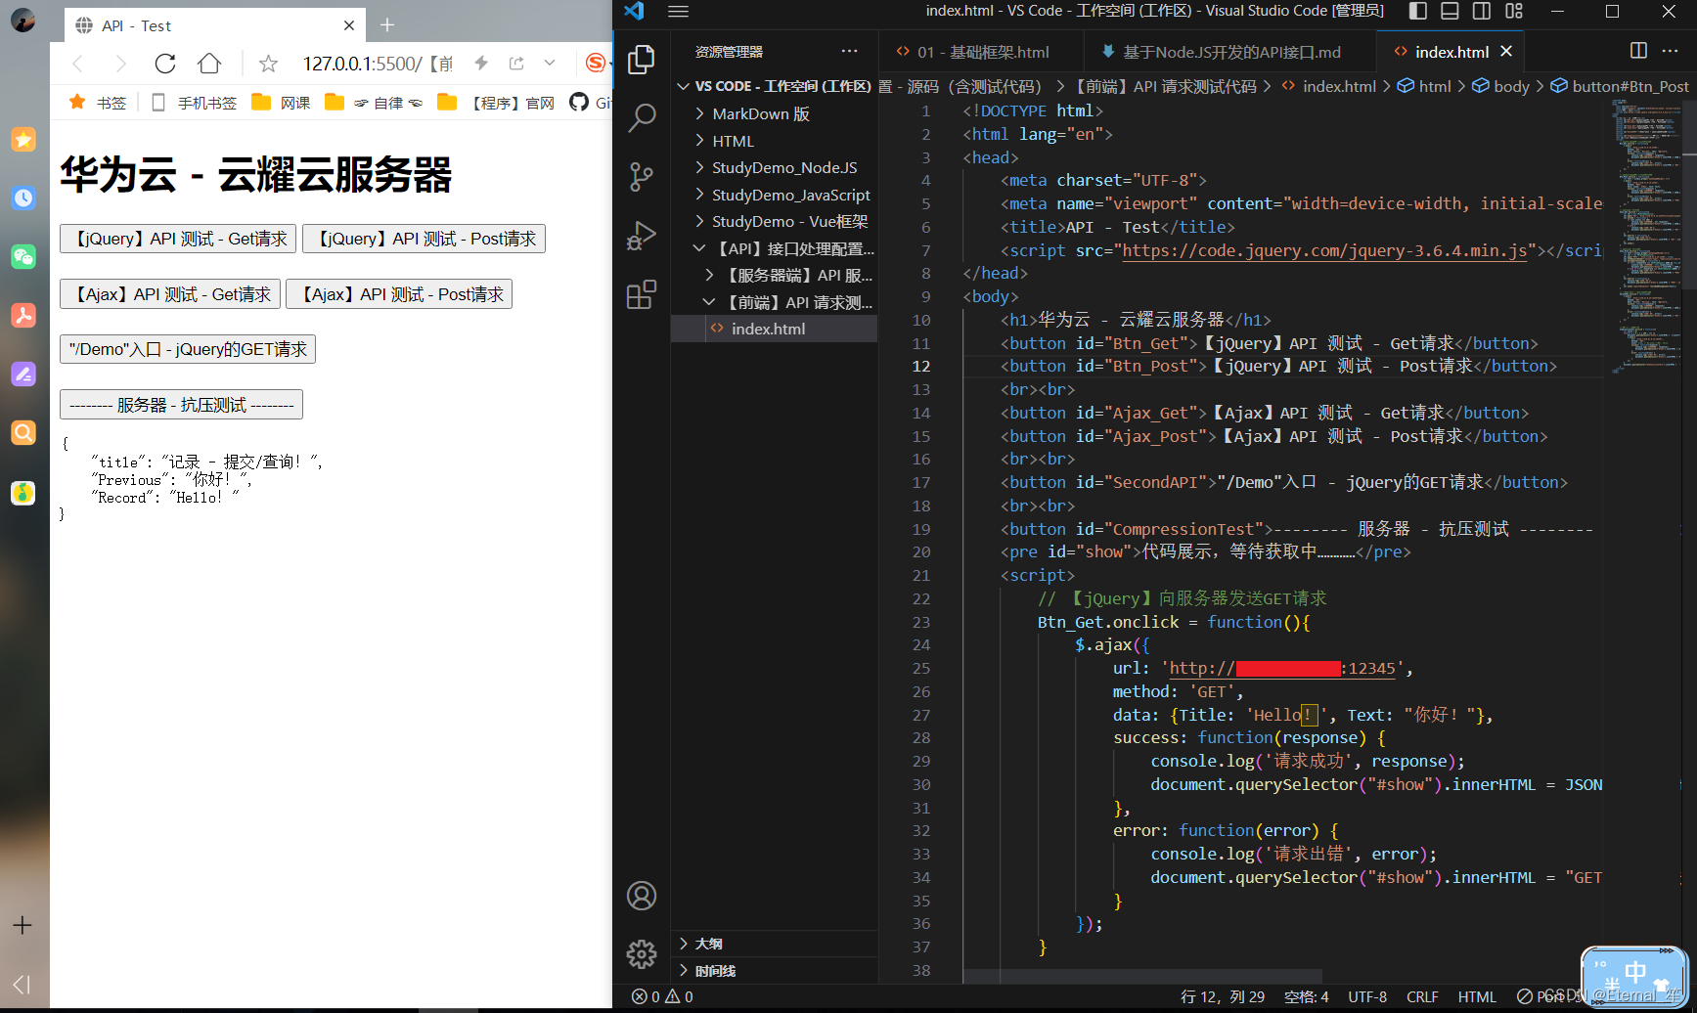Open the Search view in activity bar

(x=642, y=118)
